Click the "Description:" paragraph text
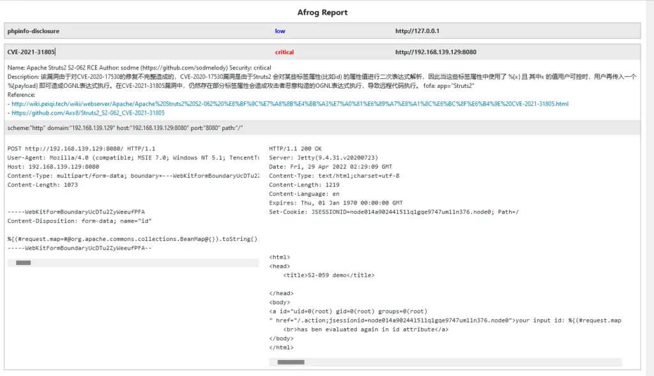 point(322,81)
